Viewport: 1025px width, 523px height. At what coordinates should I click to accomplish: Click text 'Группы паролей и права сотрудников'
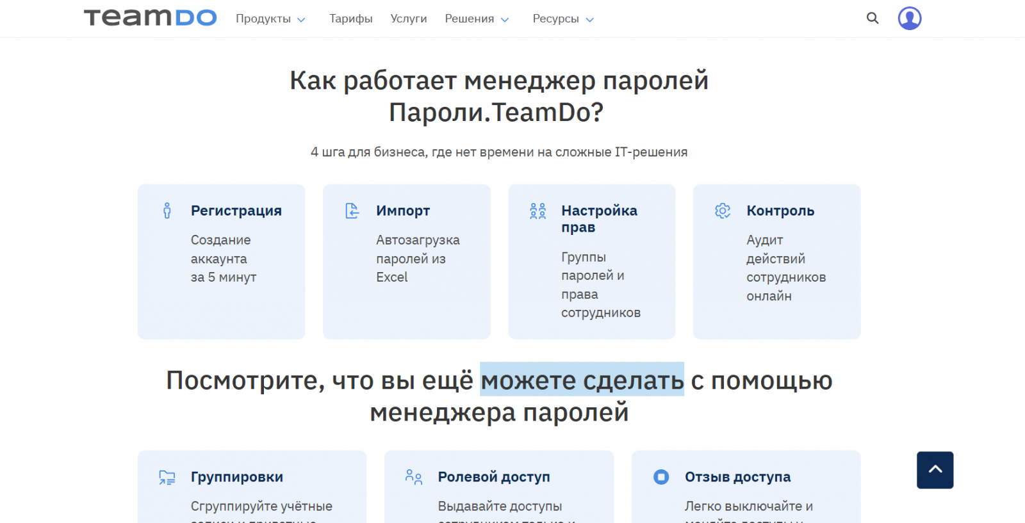(x=601, y=285)
